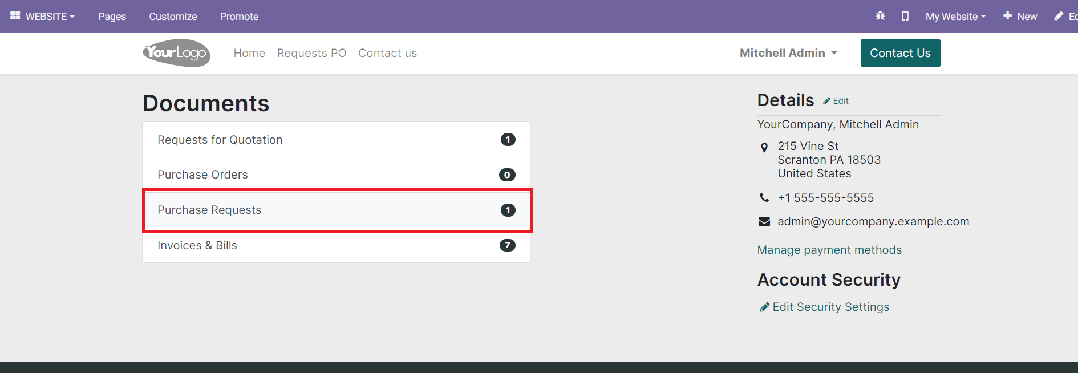Expand the Mitchell Admin user dropdown
Image resolution: width=1078 pixels, height=373 pixels.
(788, 53)
